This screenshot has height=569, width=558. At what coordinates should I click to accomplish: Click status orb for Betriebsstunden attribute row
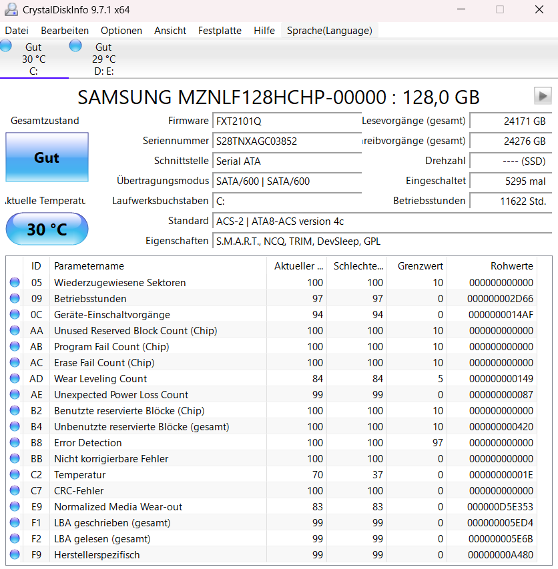click(15, 298)
